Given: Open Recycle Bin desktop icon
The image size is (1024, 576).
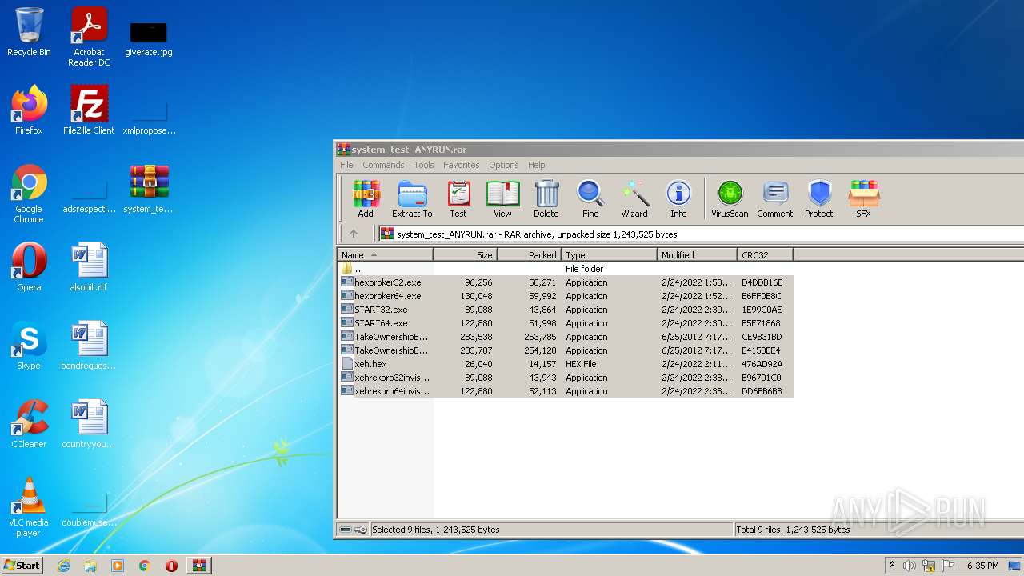Looking at the screenshot, I should point(29,33).
